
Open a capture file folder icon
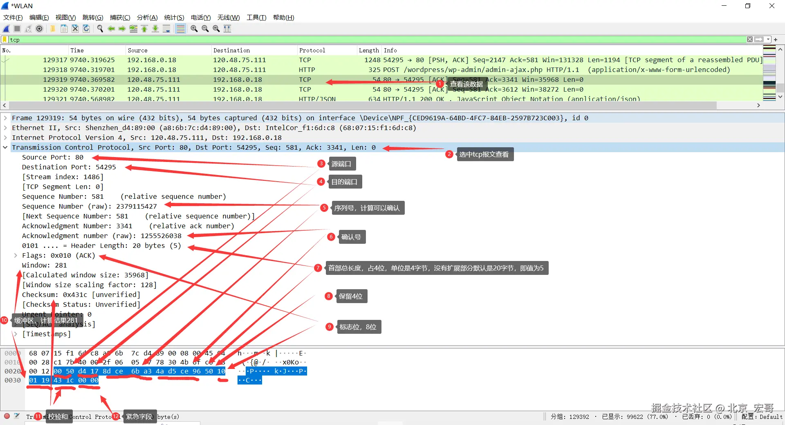coord(53,29)
